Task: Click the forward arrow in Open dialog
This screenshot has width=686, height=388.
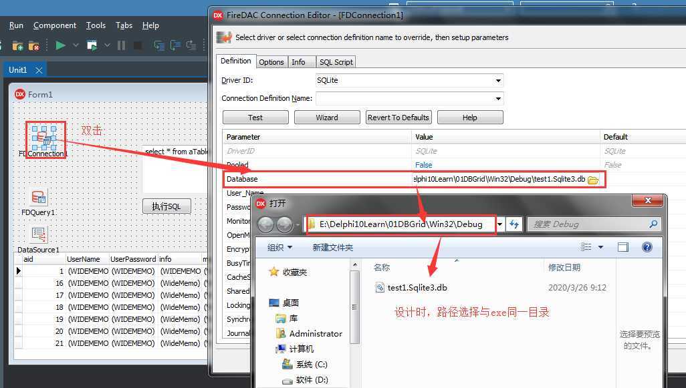Action: click(285, 224)
